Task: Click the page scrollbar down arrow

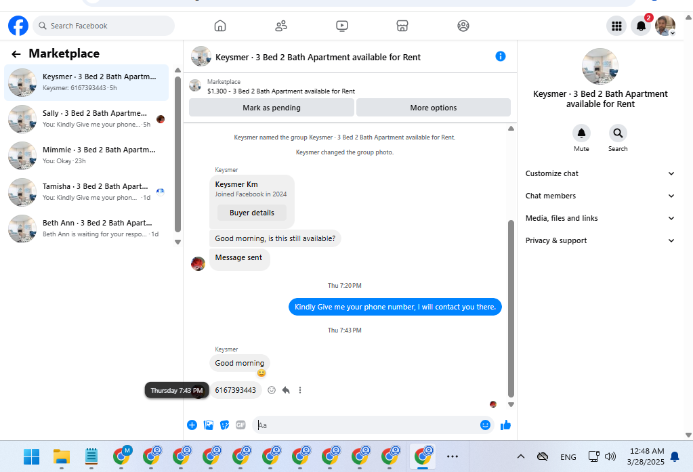Action: pyautogui.click(x=688, y=435)
